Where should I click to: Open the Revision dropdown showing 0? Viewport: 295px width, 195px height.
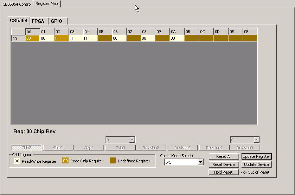click(245, 140)
